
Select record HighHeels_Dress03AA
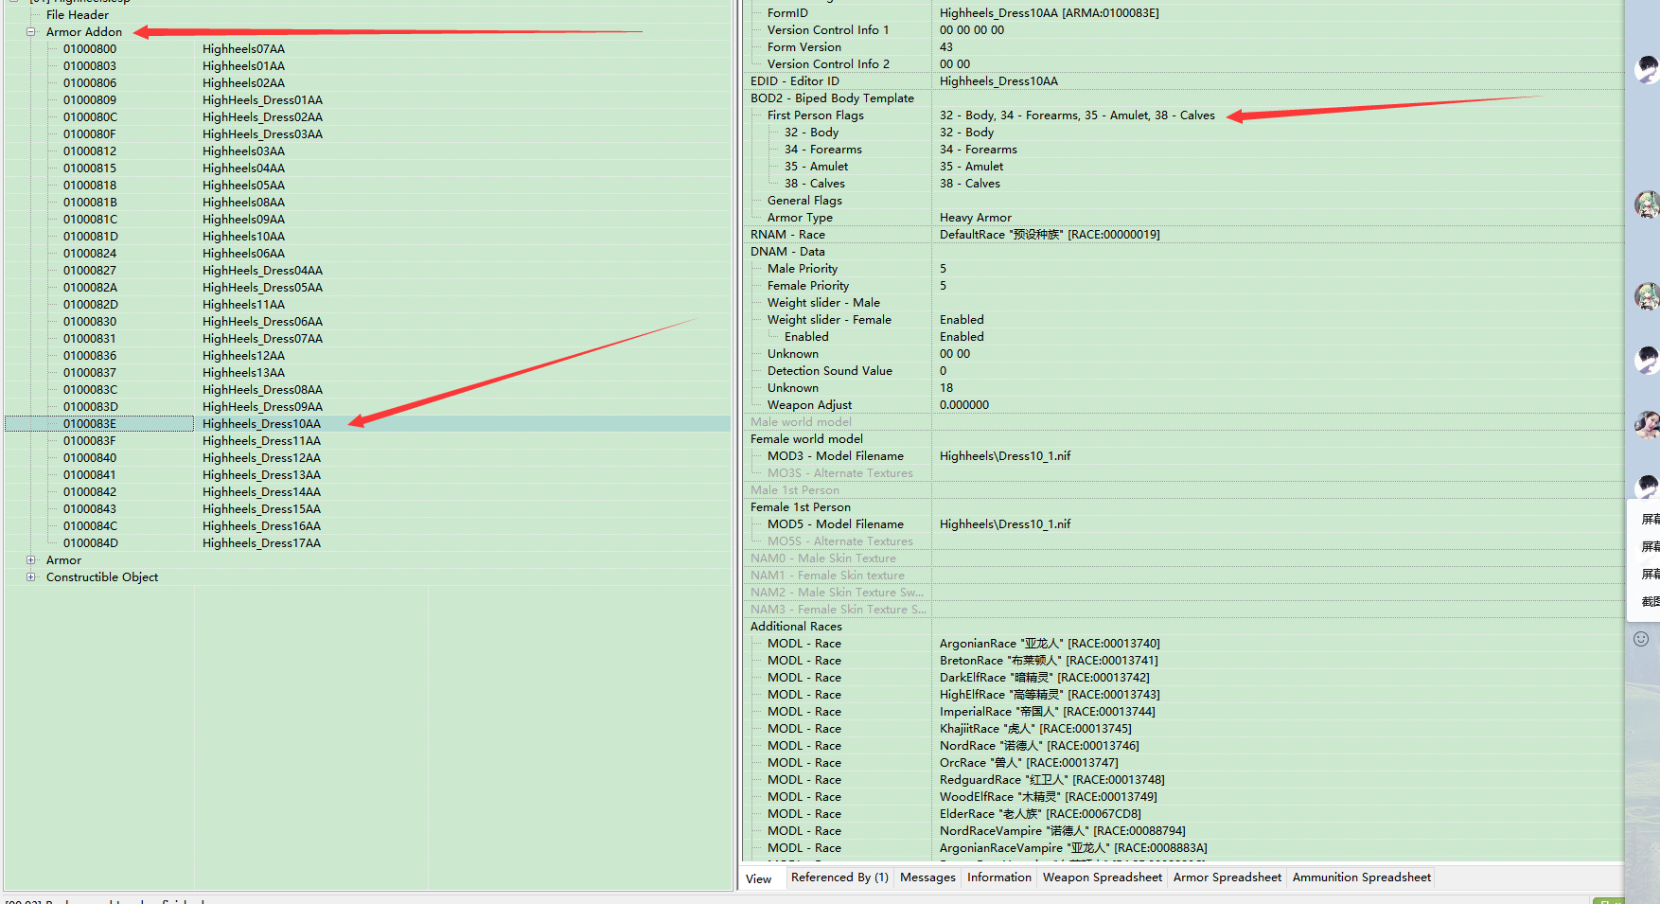pyautogui.click(x=262, y=133)
